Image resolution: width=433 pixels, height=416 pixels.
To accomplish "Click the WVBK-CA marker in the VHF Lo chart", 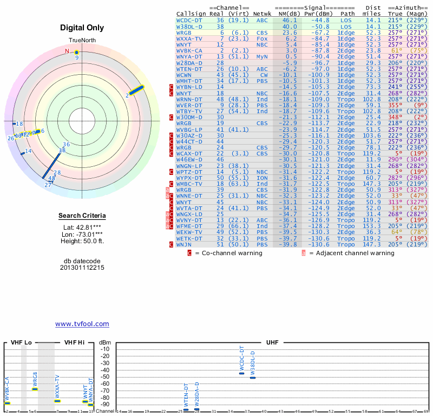I will [8, 403].
